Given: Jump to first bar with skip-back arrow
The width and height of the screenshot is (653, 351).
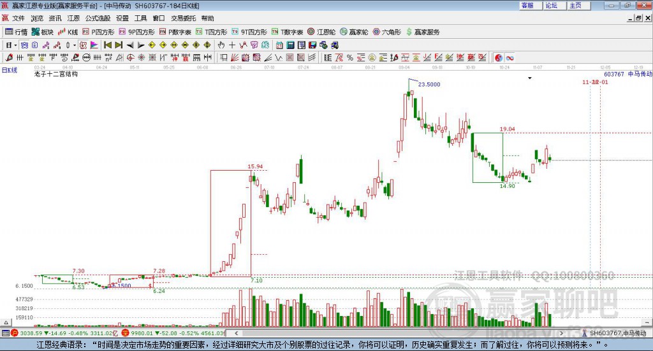Looking at the screenshot, I should tap(107, 45).
